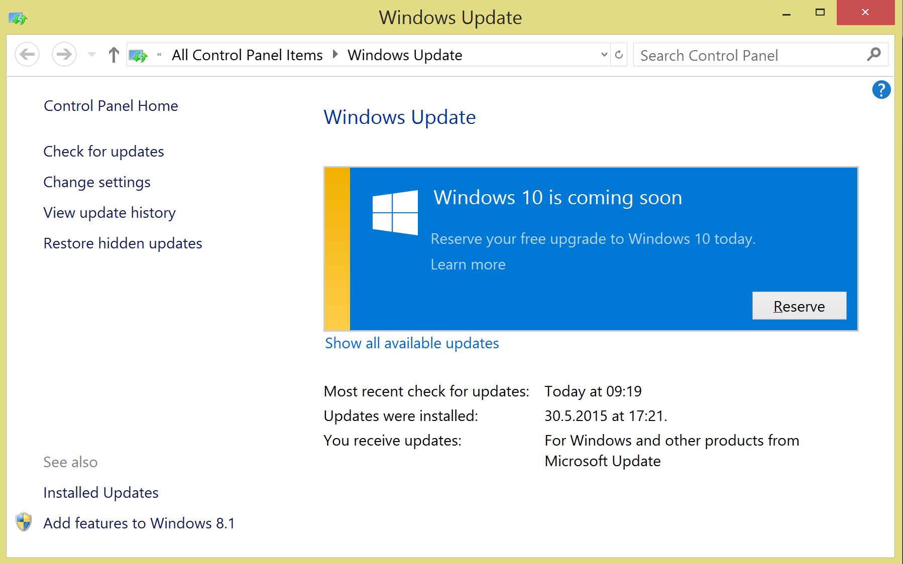This screenshot has height=564, width=903.
Task: Open All Control Panel Items breadcrumb
Action: [247, 55]
